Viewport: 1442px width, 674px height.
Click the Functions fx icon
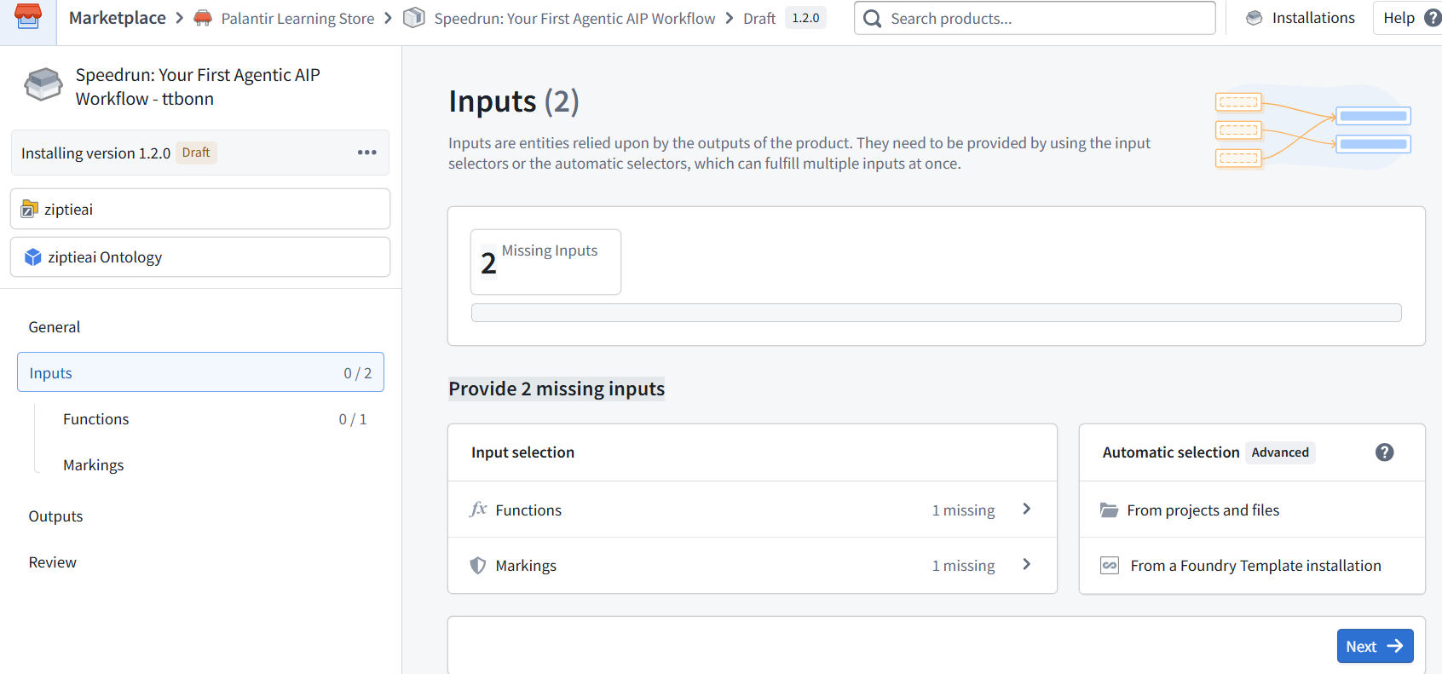click(478, 510)
